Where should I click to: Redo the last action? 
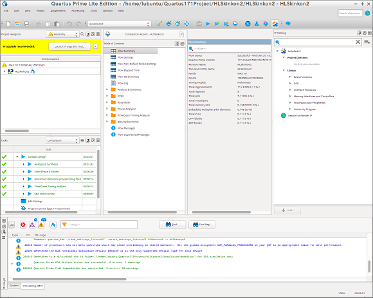coord(78,24)
